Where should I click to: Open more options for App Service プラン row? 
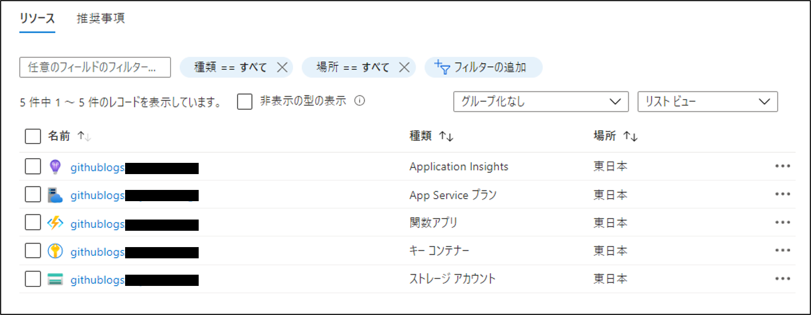click(782, 194)
